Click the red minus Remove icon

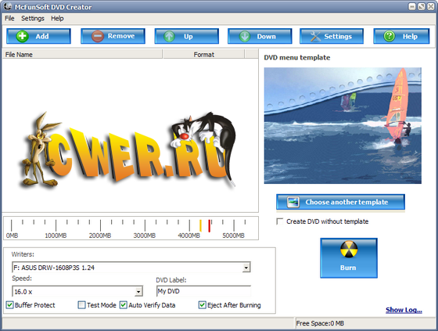[98, 36]
